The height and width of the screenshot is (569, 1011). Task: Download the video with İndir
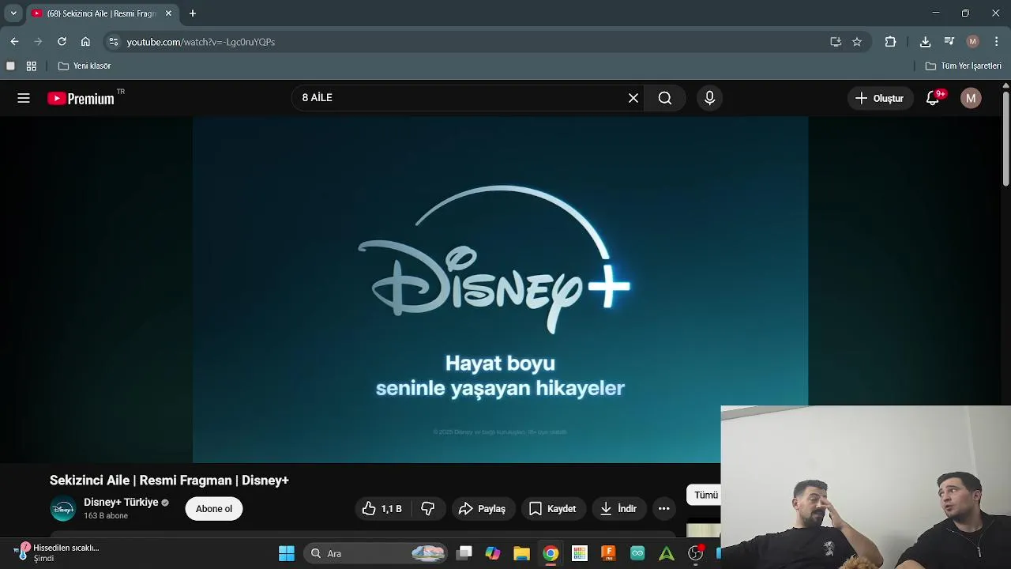(x=618, y=509)
